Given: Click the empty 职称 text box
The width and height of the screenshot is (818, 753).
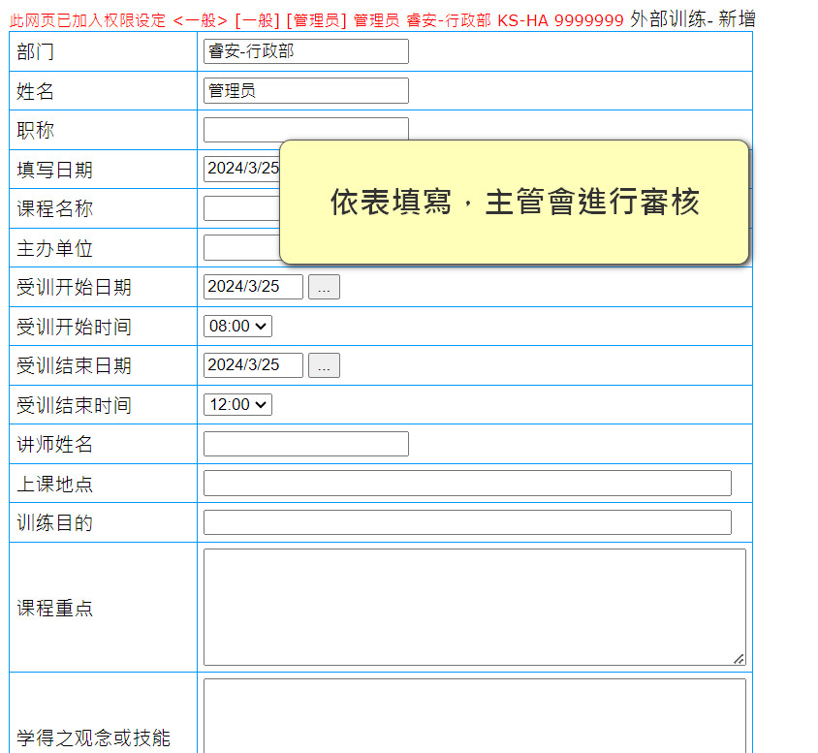Looking at the screenshot, I should 305,128.
